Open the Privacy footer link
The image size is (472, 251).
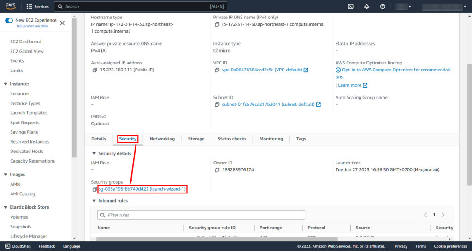point(401,246)
